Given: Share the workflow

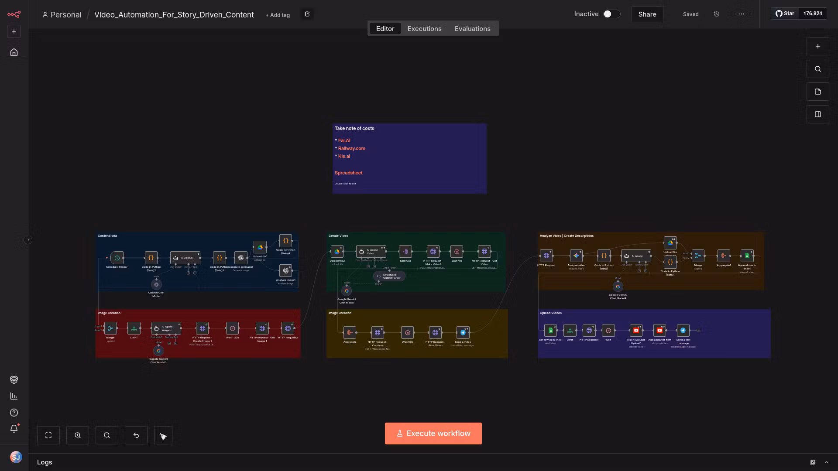Looking at the screenshot, I should (647, 14).
